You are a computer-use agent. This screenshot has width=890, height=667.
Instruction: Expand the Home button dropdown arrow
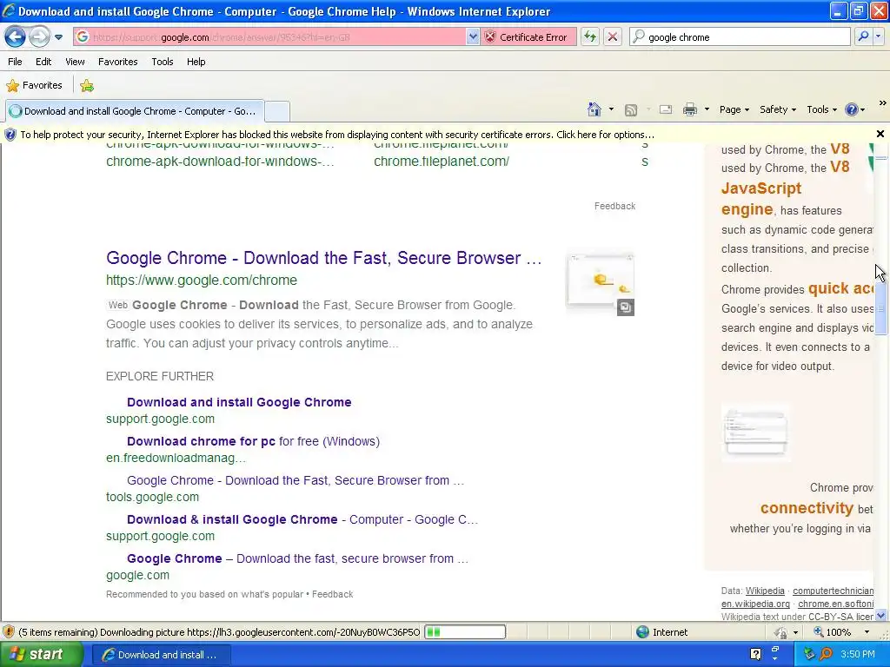(611, 109)
